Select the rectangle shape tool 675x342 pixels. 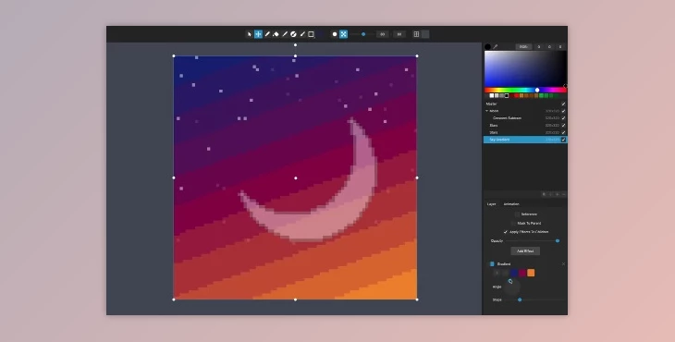[x=312, y=34]
